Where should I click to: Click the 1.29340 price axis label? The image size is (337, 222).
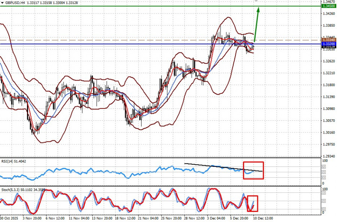pos(329,156)
